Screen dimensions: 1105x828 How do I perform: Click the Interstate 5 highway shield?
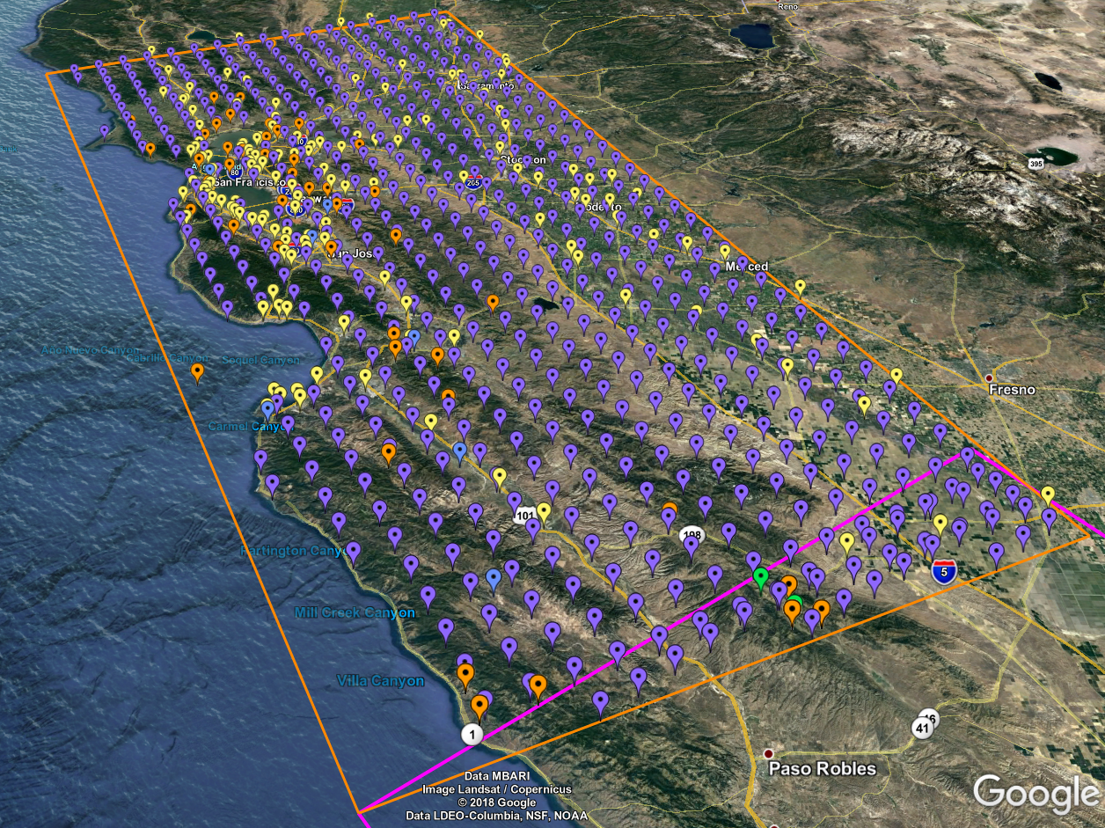pos(944,572)
